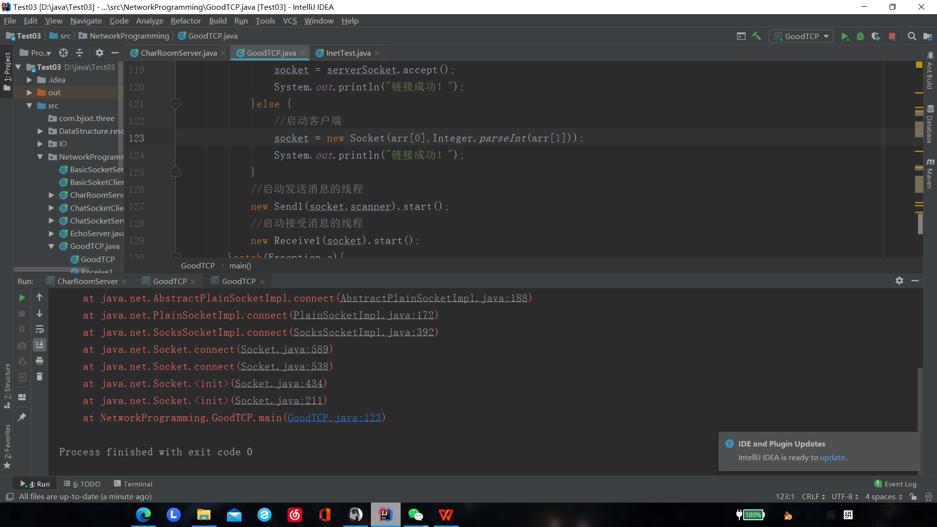Collapse the NetworkProgramming package
Image resolution: width=937 pixels, height=527 pixels.
tap(41, 157)
